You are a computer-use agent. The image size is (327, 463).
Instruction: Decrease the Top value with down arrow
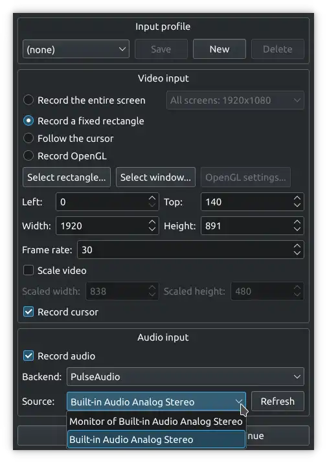pos(297,205)
